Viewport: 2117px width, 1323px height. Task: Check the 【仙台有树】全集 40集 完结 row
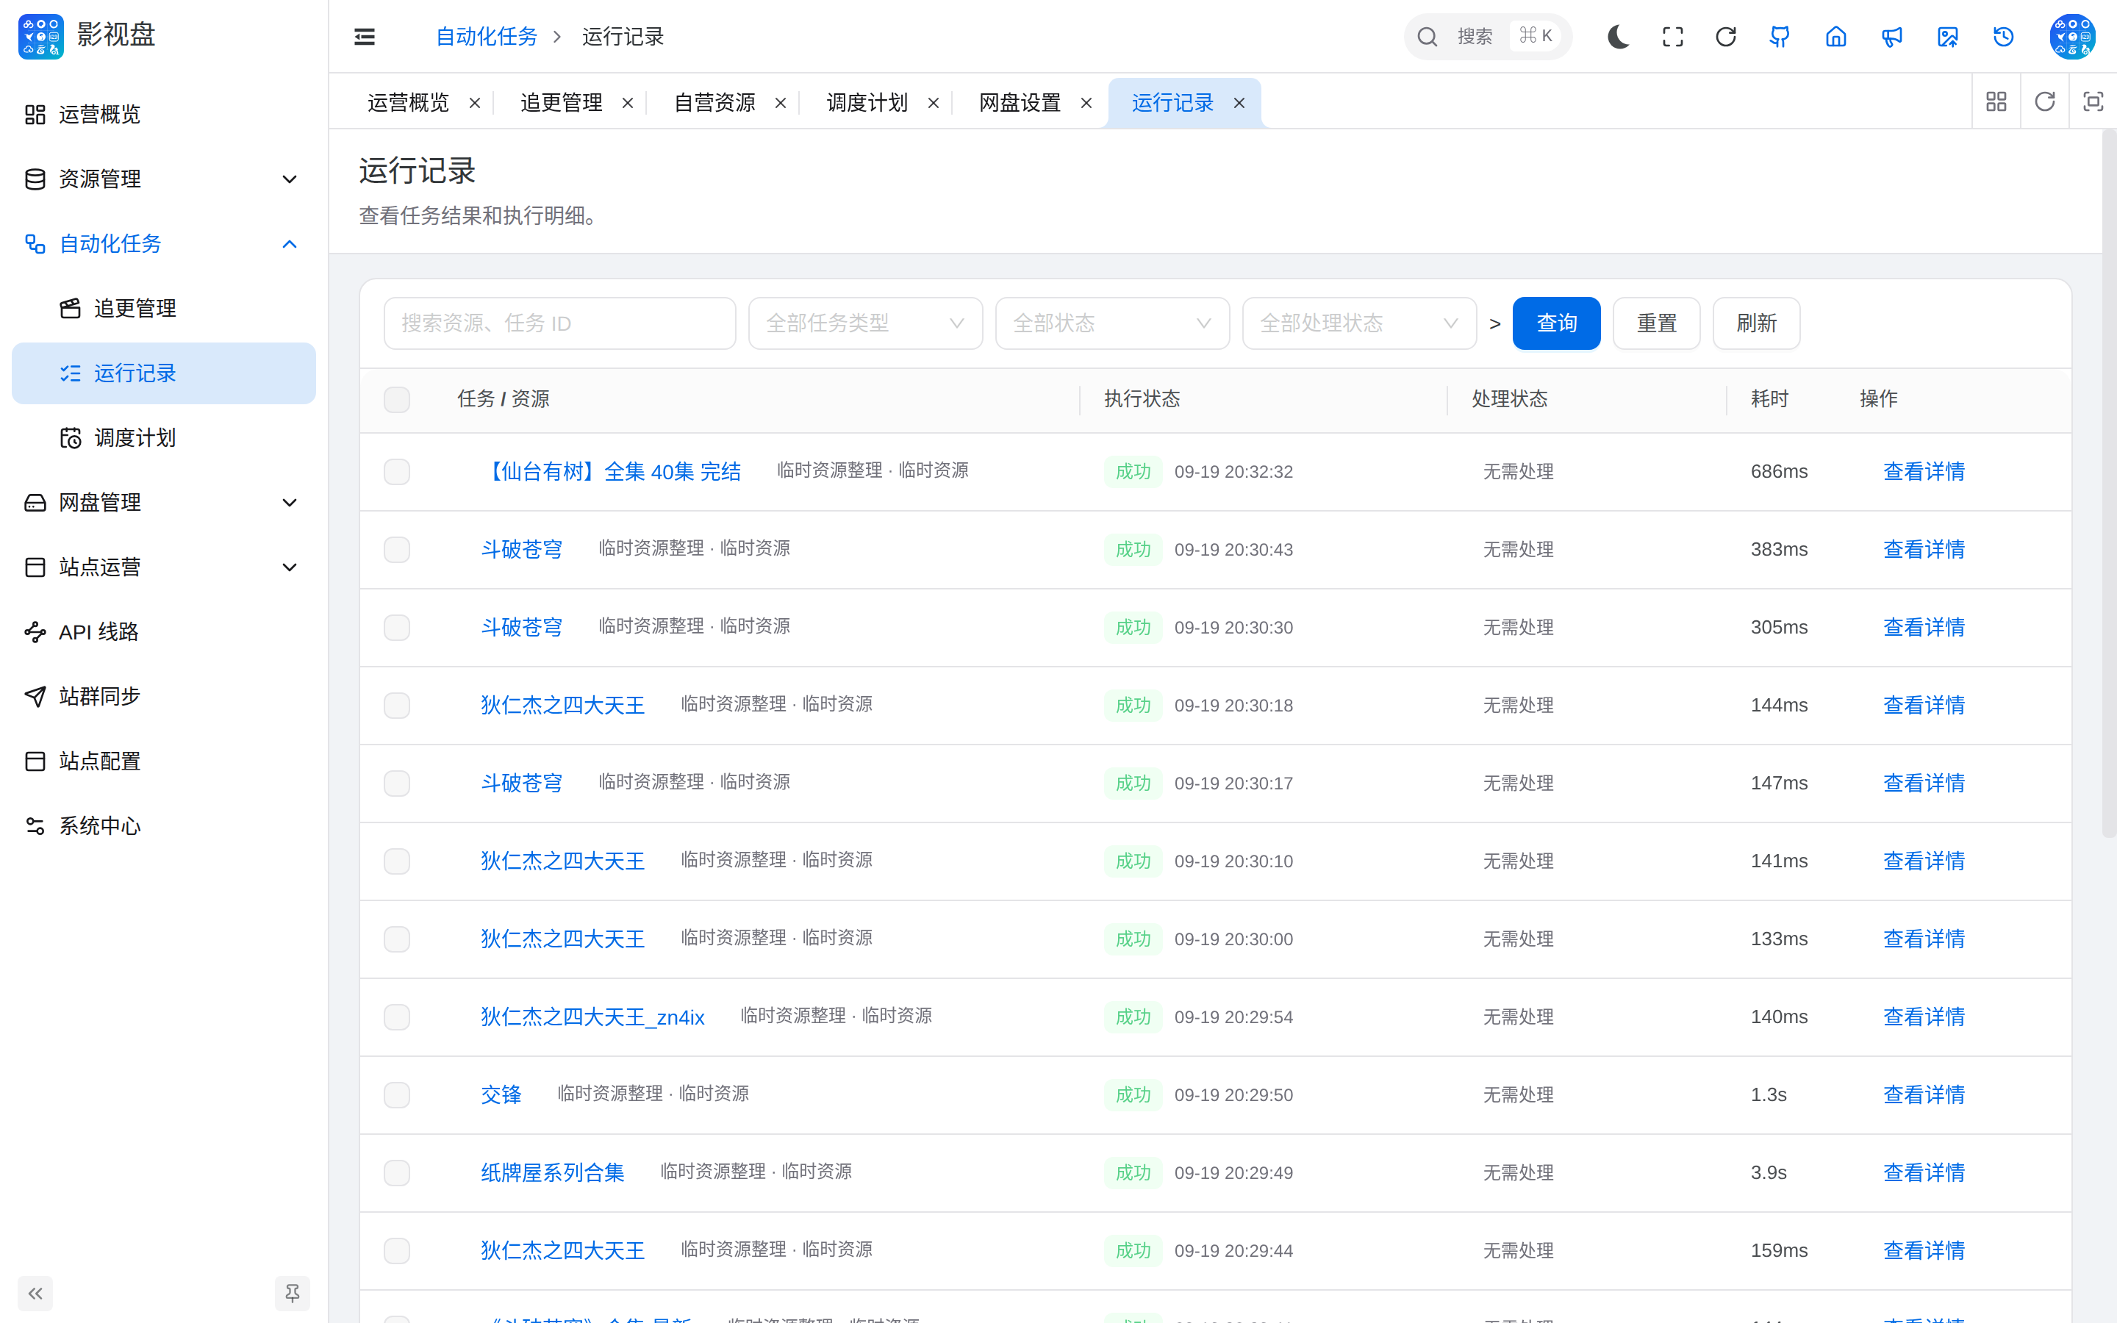point(397,472)
